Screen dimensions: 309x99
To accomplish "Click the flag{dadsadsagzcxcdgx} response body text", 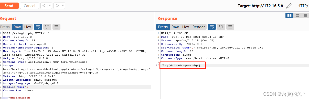I will 181,66.
